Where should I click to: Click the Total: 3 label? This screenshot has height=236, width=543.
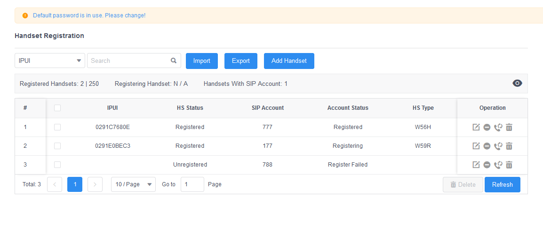tap(32, 184)
